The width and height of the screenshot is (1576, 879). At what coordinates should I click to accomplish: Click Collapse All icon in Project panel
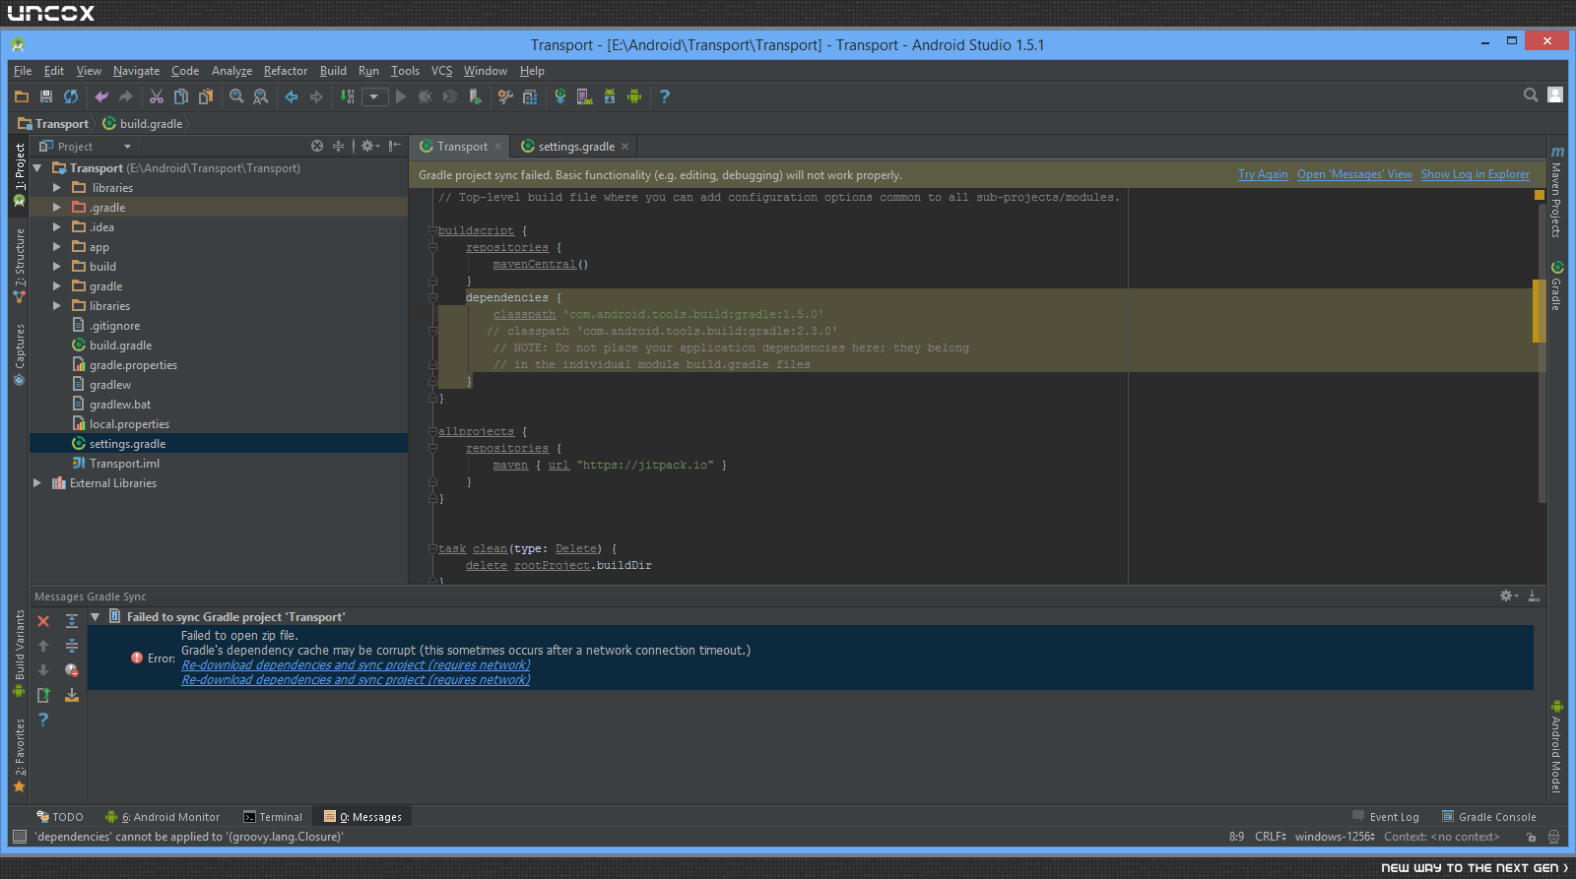[338, 146]
